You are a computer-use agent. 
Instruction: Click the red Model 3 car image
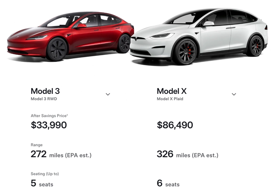point(70,36)
